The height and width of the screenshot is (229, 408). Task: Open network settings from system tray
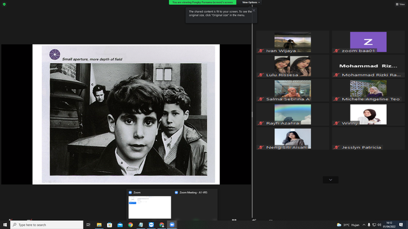point(374,225)
